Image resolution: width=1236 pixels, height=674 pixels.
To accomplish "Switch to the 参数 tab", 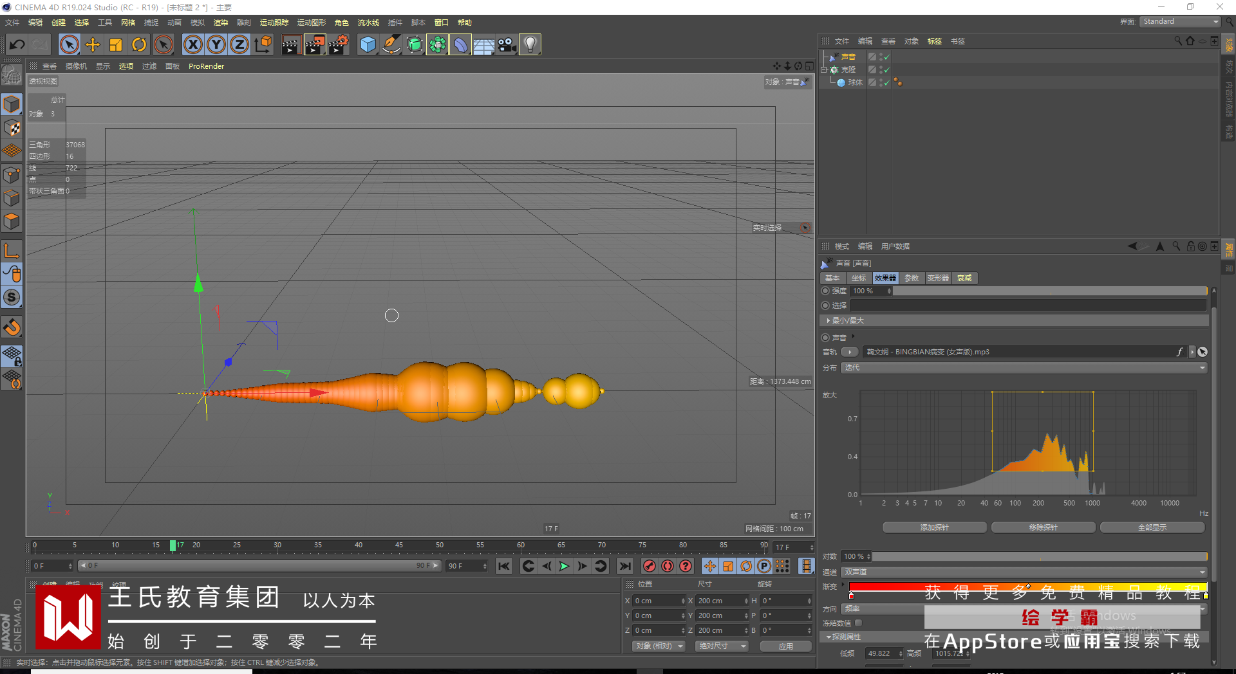I will (912, 278).
